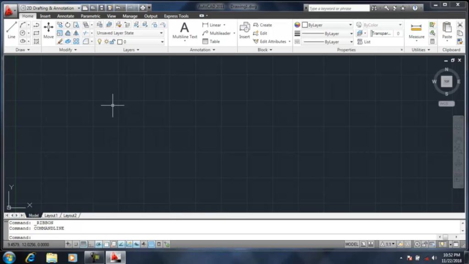Click the Quick Calculator icon in Utilities
The width and height of the screenshot is (469, 264).
[x=432, y=42]
